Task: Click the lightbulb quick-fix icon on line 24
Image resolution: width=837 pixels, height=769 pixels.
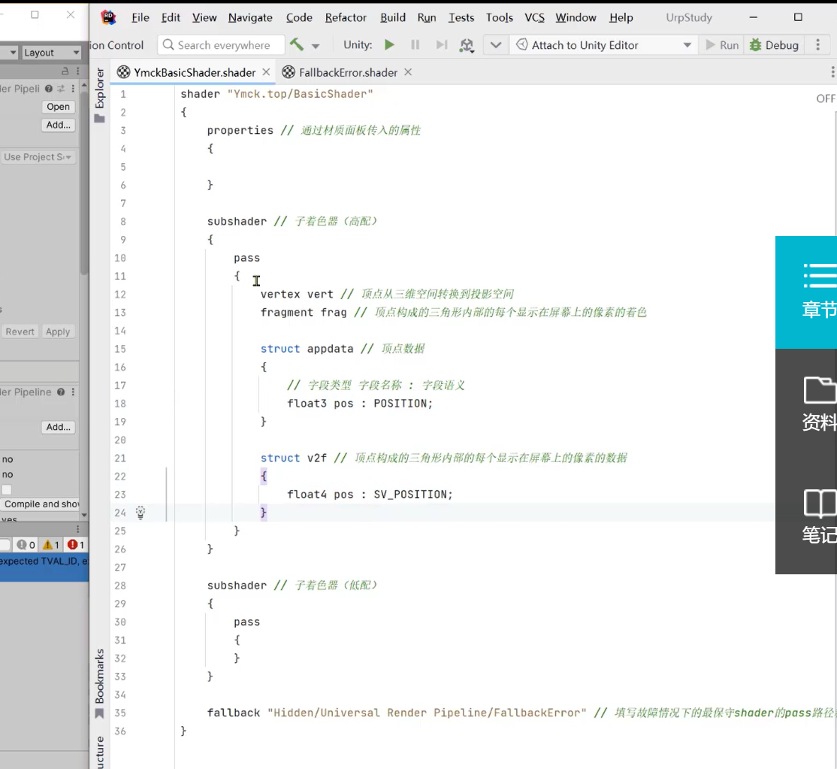Action: click(x=141, y=513)
